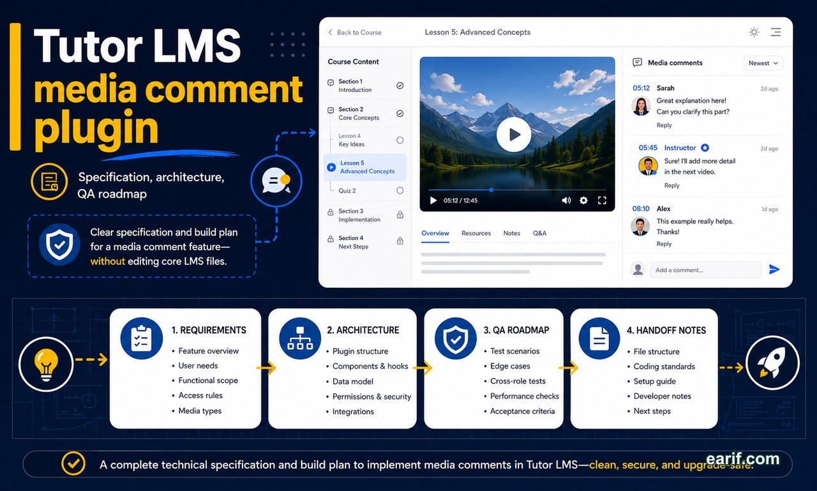Click the lightbulb icon before the Requirements card

pos(47,363)
